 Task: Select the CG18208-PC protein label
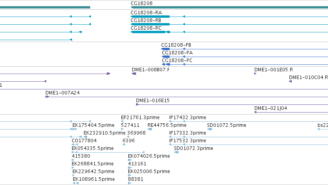(177, 61)
